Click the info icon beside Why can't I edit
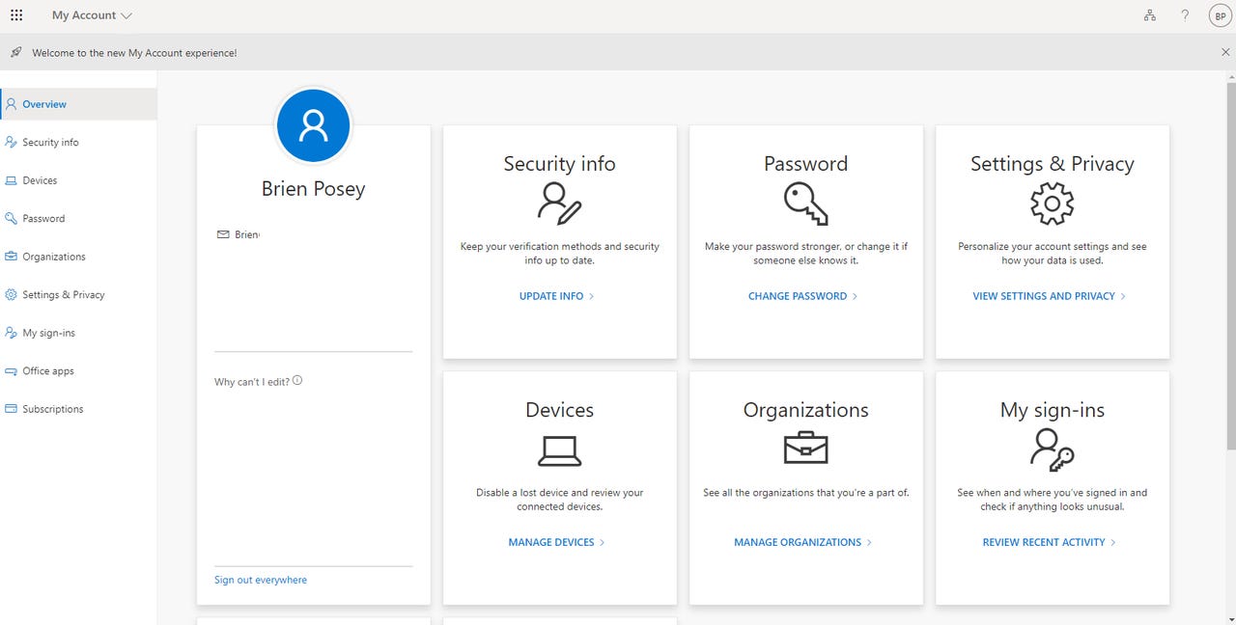The image size is (1236, 625). (x=297, y=380)
